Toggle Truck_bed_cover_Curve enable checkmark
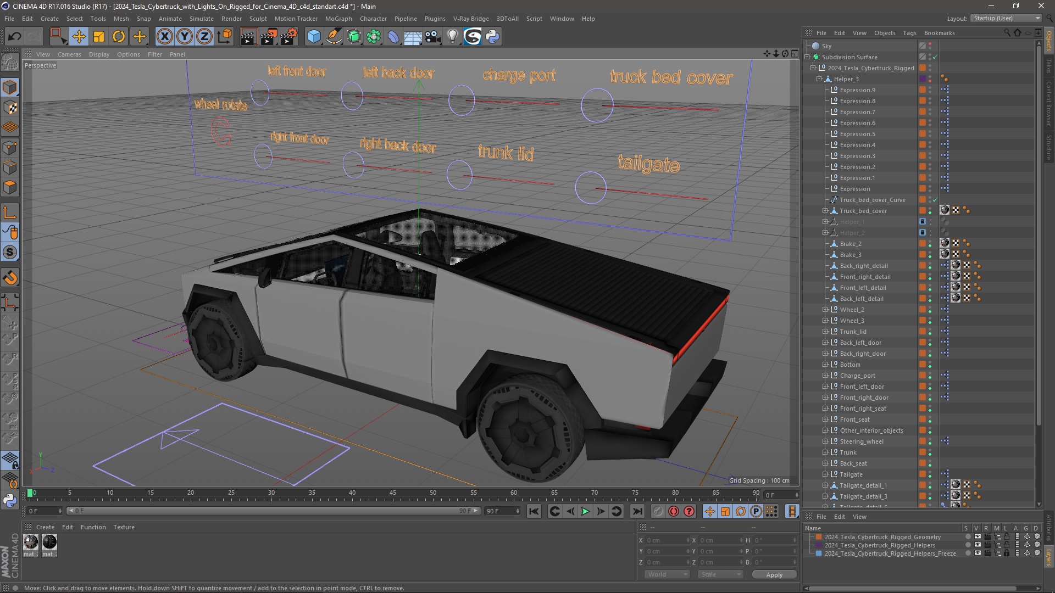 935,200
